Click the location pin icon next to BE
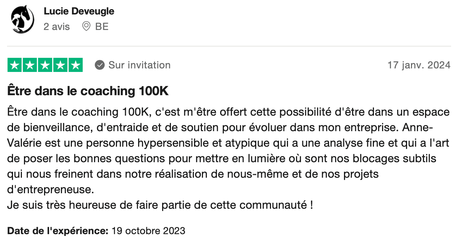The width and height of the screenshot is (461, 244). point(86,26)
